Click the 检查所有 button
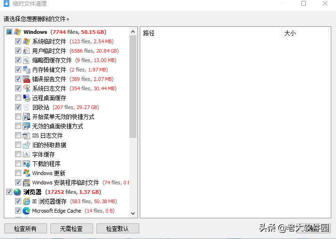The height and width of the screenshot is (239, 336). click(x=25, y=229)
